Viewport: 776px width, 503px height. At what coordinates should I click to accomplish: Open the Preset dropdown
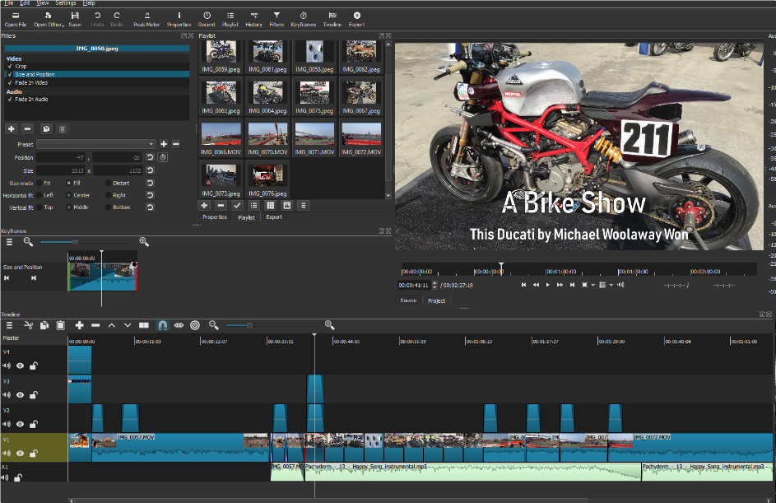click(96, 144)
